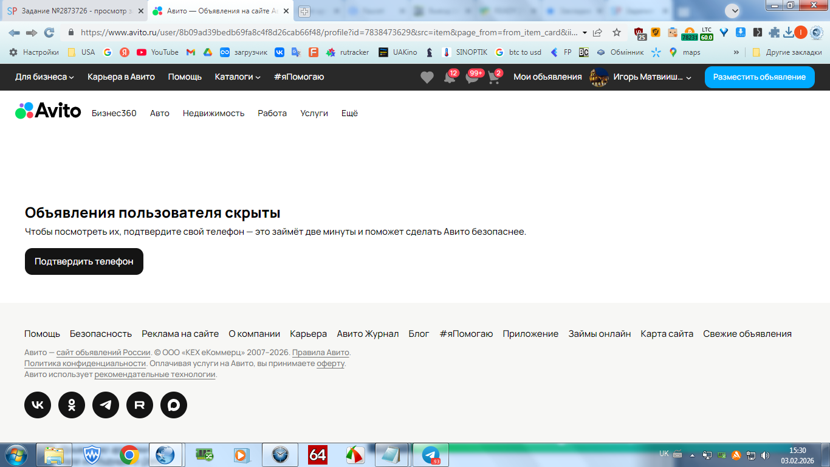The height and width of the screenshot is (467, 830).
Task: Open Мои объявления link
Action: 547,77
